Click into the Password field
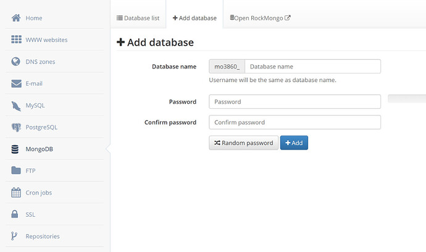 (x=294, y=102)
